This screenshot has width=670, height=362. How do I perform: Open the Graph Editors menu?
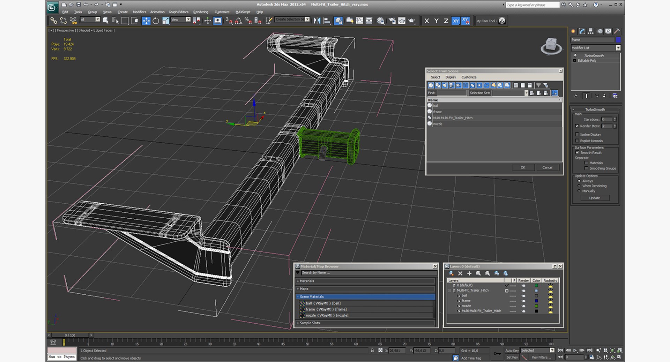178,12
